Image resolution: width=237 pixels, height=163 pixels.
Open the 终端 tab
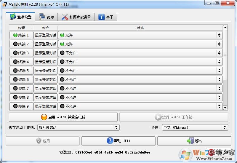pos(47,17)
